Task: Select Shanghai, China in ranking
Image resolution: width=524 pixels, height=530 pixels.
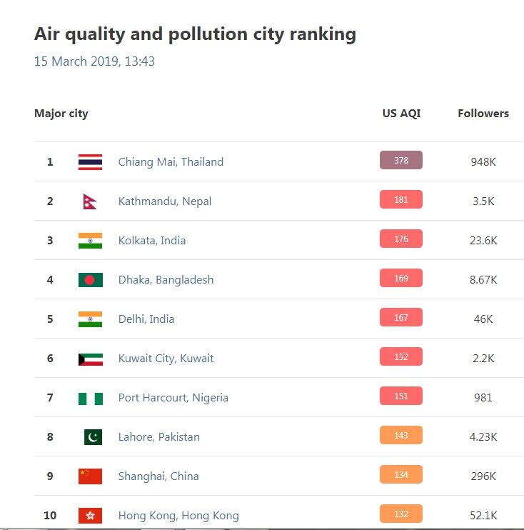Action: tap(158, 476)
